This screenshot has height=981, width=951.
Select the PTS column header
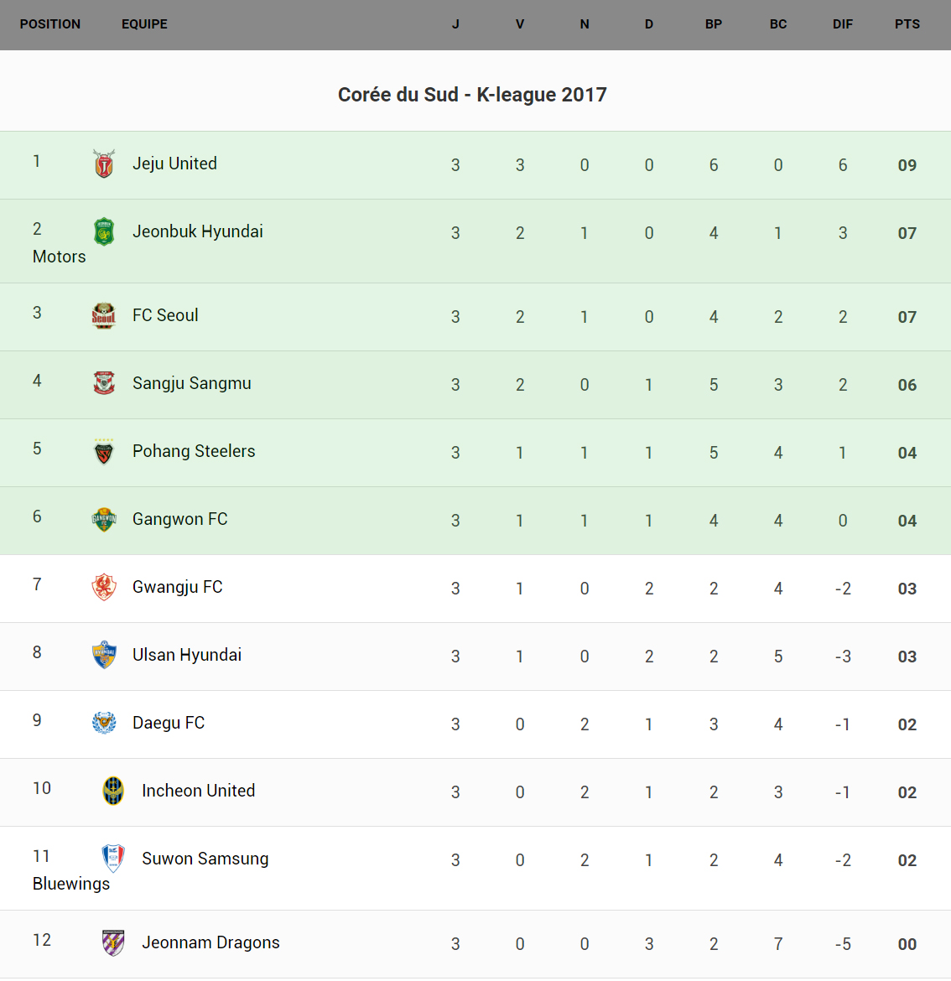[x=907, y=24]
